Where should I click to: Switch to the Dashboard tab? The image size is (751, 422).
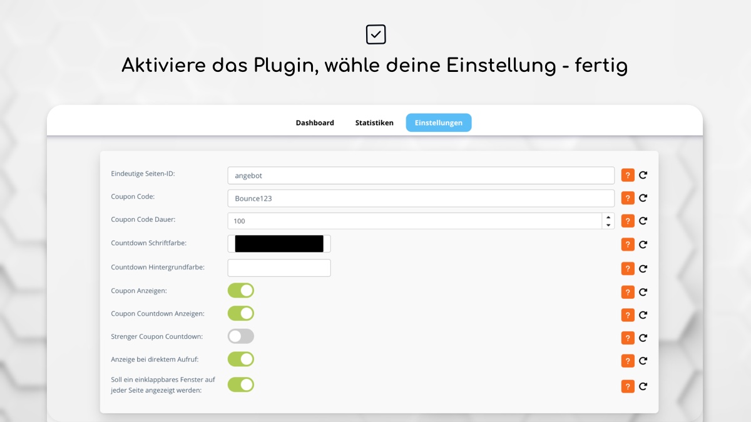(x=315, y=123)
